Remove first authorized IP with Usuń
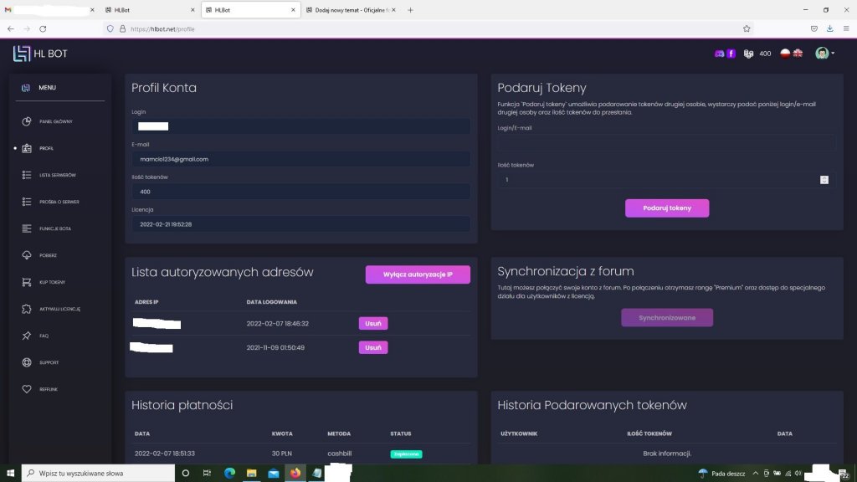The width and height of the screenshot is (857, 482). (373, 323)
